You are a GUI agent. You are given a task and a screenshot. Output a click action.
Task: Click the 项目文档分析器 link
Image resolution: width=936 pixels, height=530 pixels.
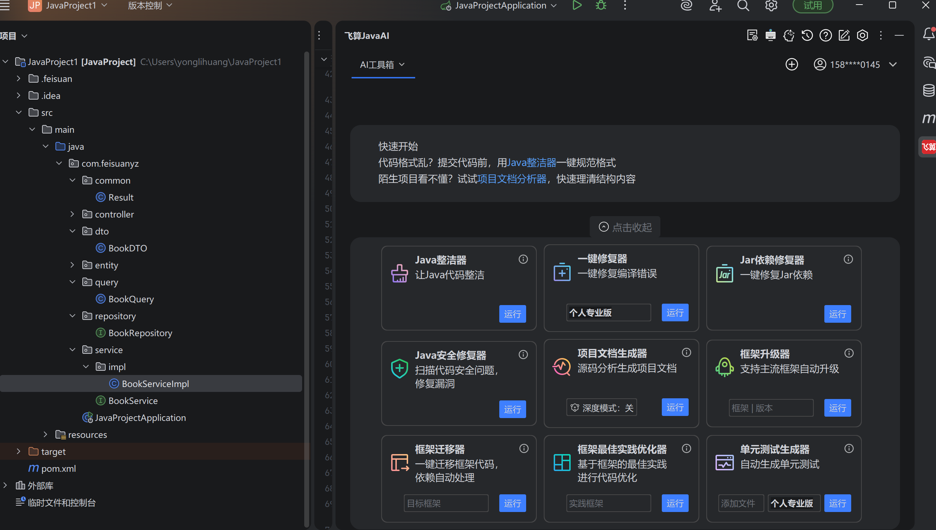512,179
